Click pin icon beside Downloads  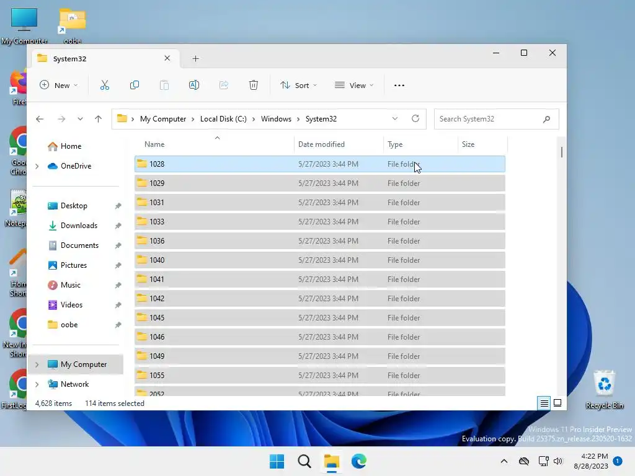[x=118, y=226]
